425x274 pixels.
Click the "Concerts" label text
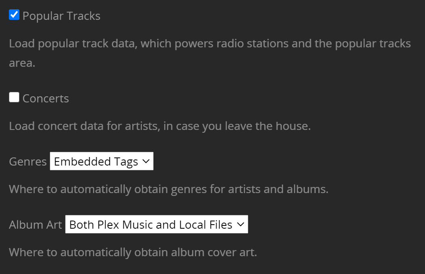(46, 99)
